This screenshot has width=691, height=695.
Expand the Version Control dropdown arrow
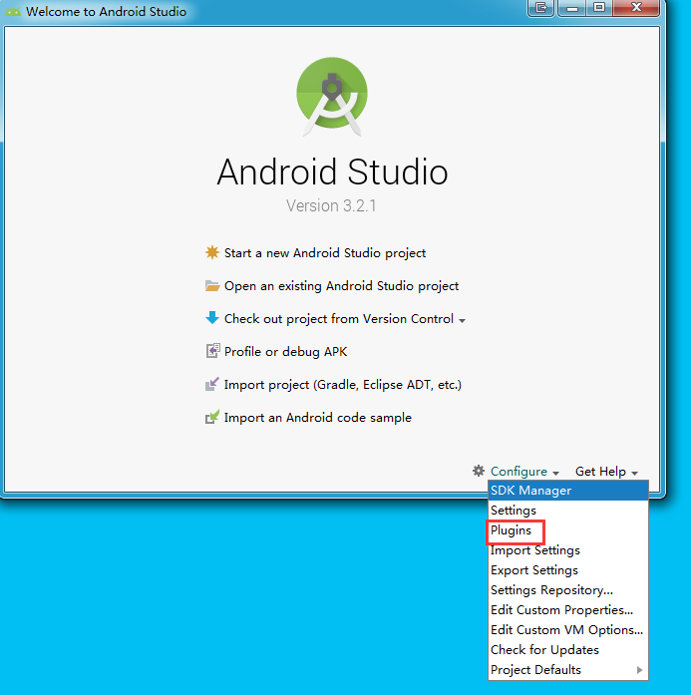[x=462, y=320]
